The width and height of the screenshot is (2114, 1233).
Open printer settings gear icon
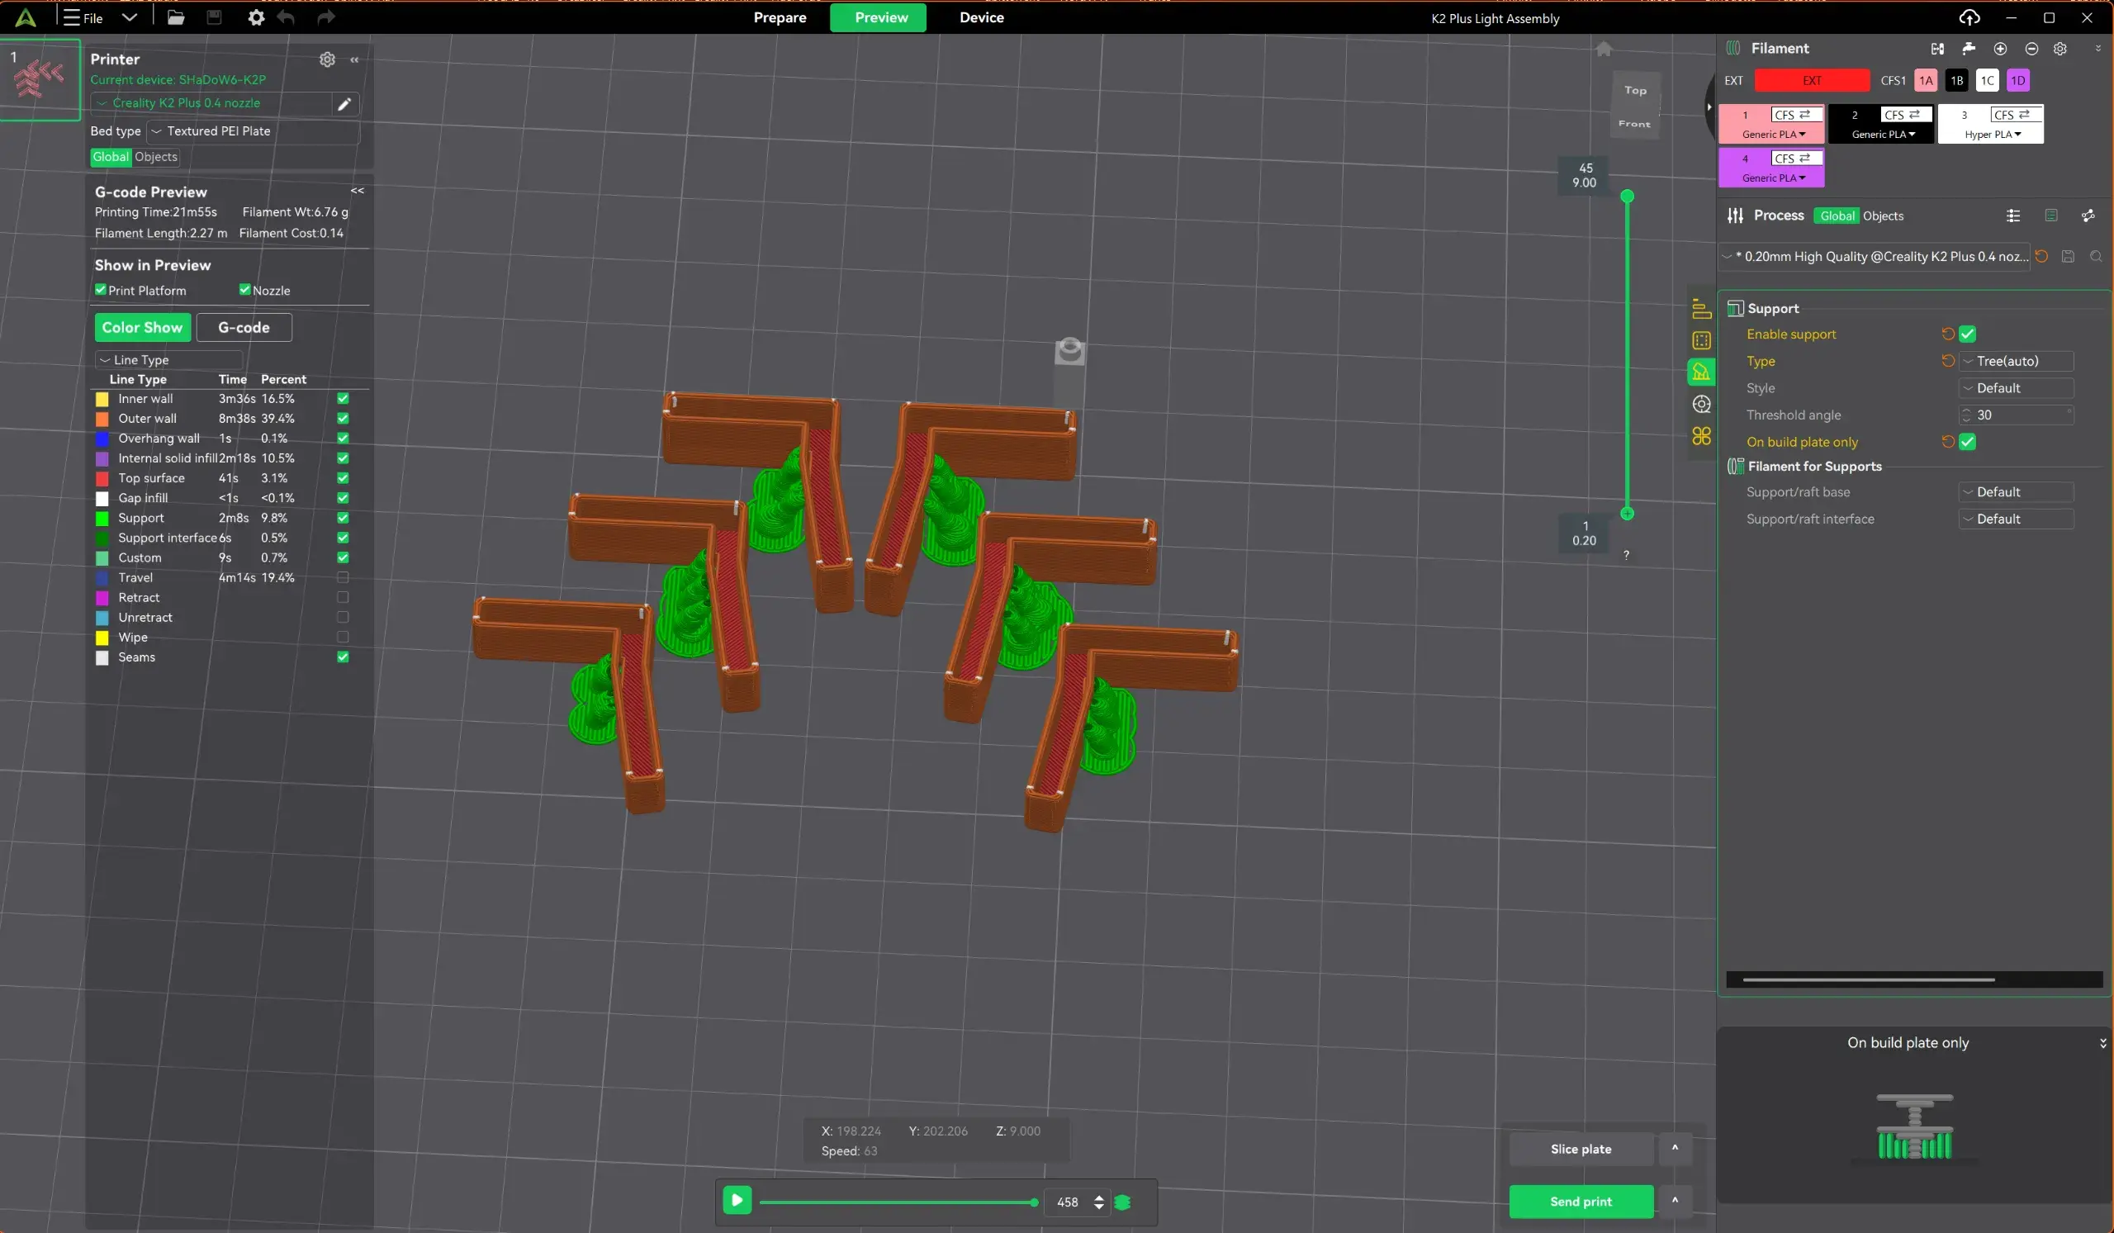(327, 59)
